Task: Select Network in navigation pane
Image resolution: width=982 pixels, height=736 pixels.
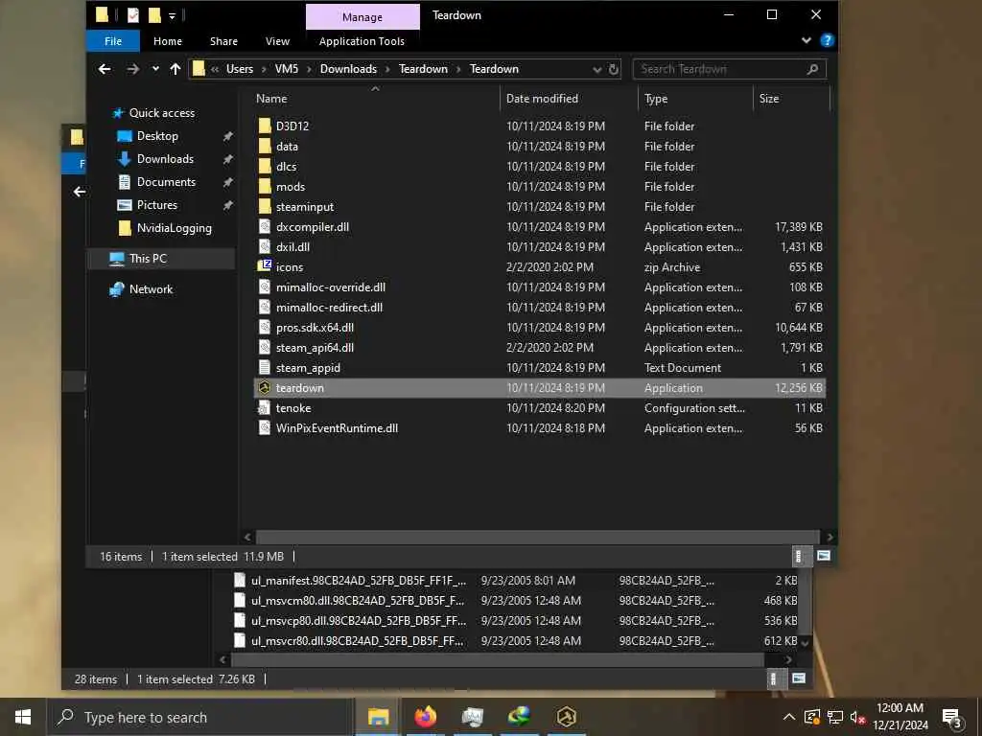Action: tap(151, 289)
